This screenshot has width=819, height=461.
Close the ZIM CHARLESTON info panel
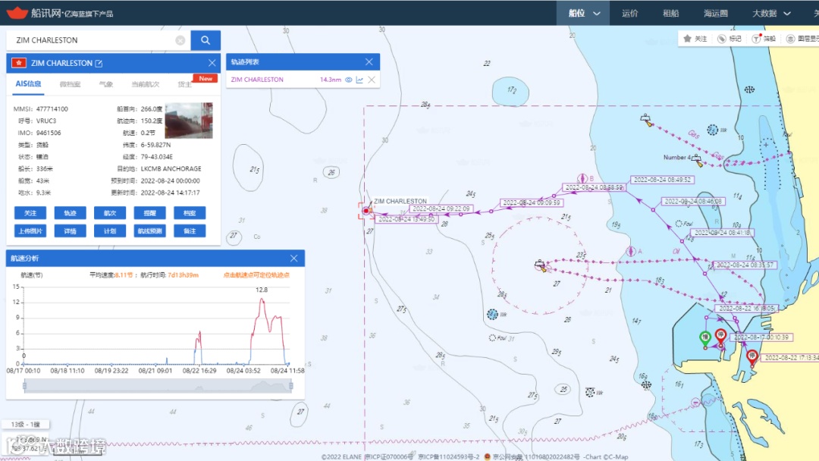pyautogui.click(x=212, y=63)
